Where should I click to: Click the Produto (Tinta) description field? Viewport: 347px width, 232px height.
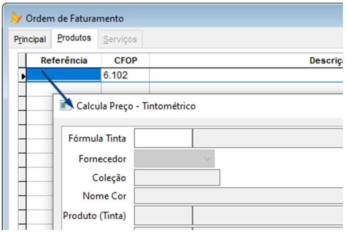tap(268, 215)
